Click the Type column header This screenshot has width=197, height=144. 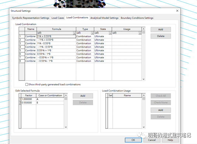pyautogui.click(x=85, y=29)
